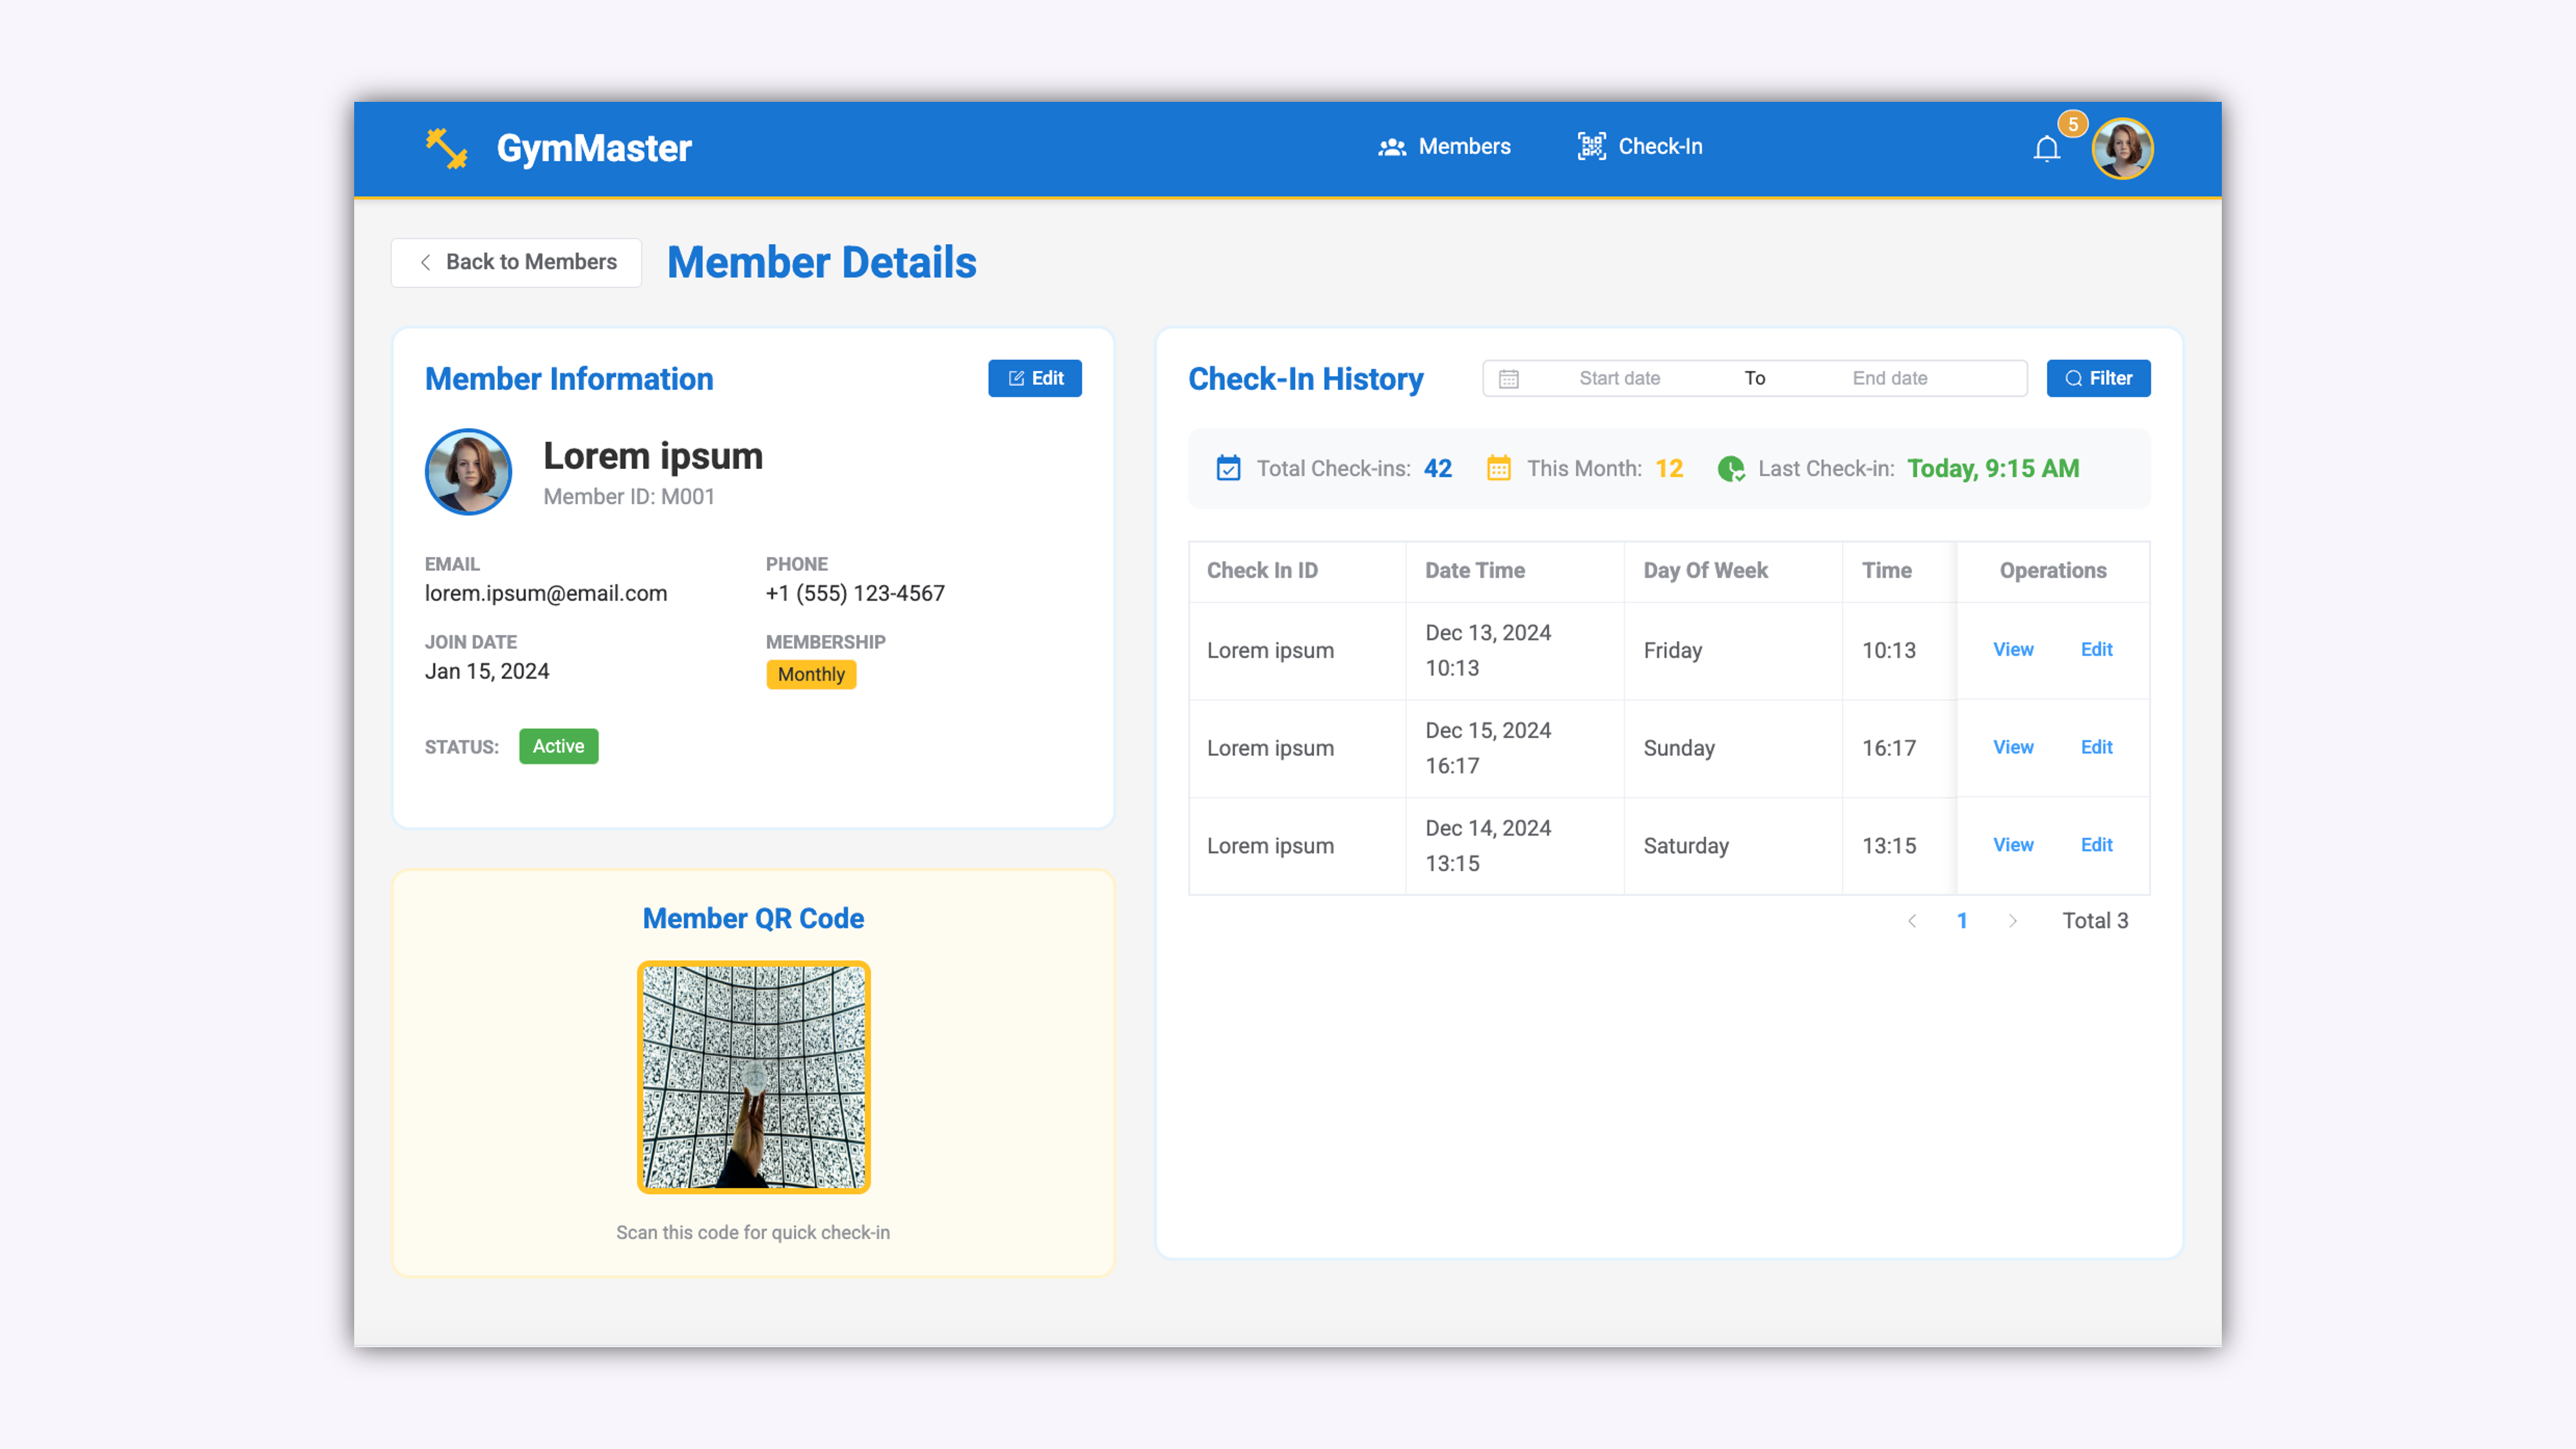Screen dimensions: 2576x1449
Task: Open the End date field
Action: (1888, 378)
